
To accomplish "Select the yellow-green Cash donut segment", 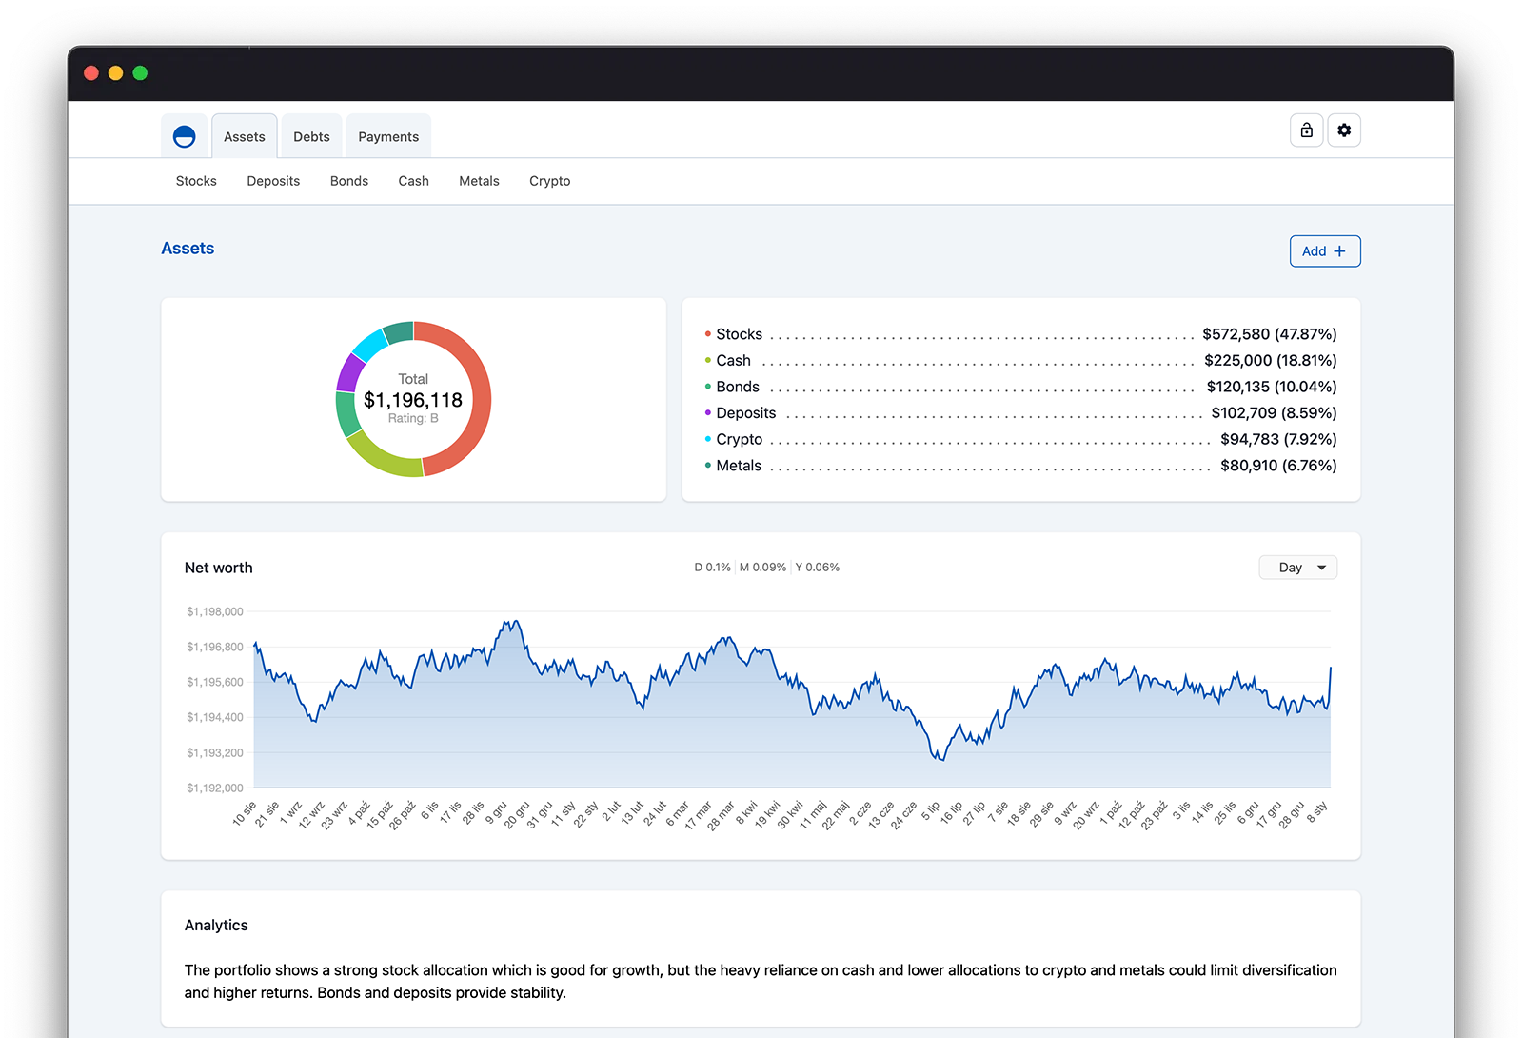I will coord(382,460).
